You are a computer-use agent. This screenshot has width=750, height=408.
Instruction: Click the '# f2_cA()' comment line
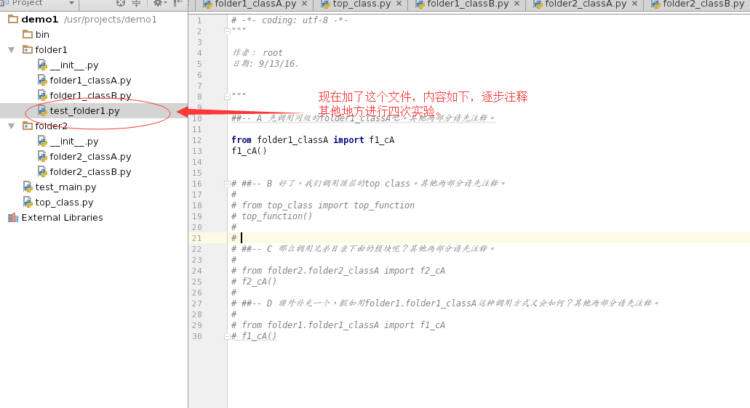pyautogui.click(x=254, y=282)
